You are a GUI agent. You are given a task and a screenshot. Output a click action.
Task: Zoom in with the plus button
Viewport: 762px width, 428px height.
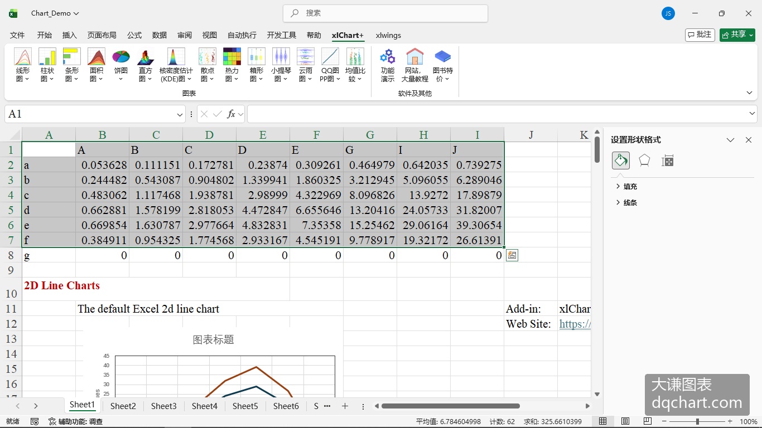[730, 421]
